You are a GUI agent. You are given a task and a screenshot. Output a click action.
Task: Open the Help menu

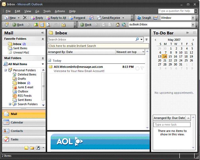pos(72,11)
